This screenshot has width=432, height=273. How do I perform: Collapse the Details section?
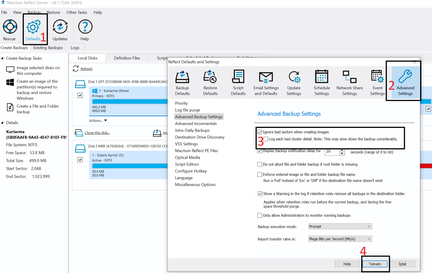pyautogui.click(x=2, y=123)
